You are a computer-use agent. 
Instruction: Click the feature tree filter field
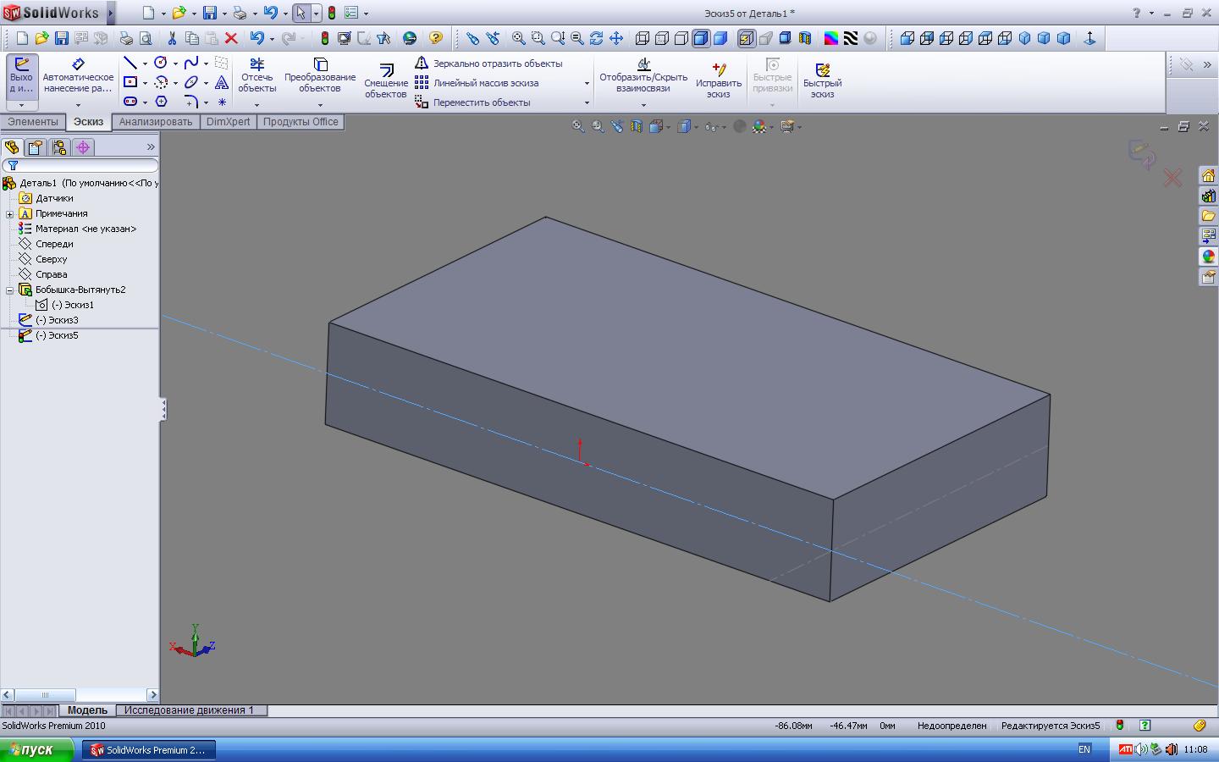[x=85, y=165]
